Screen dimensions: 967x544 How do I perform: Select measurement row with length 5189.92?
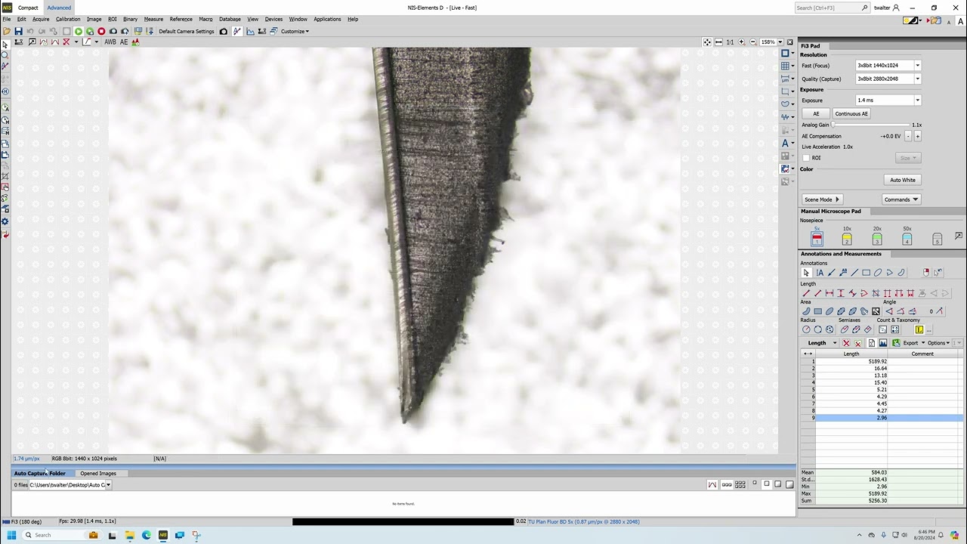click(x=882, y=362)
